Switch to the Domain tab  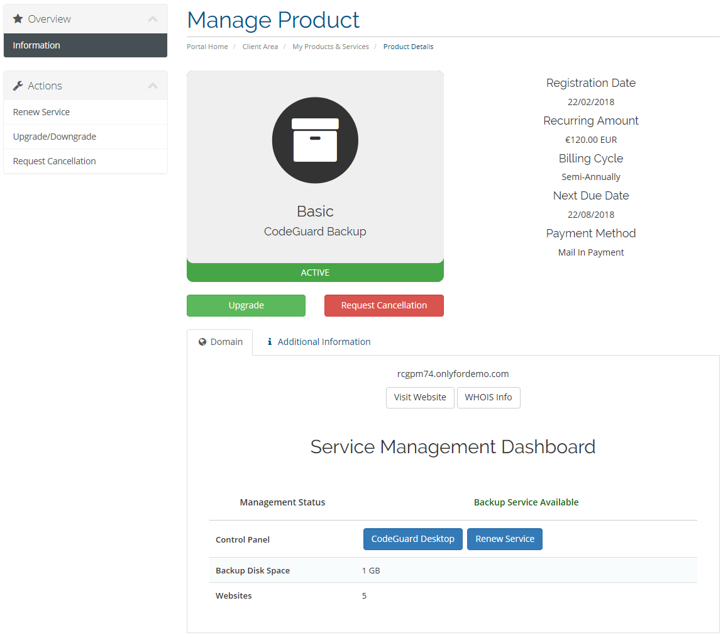coord(220,342)
